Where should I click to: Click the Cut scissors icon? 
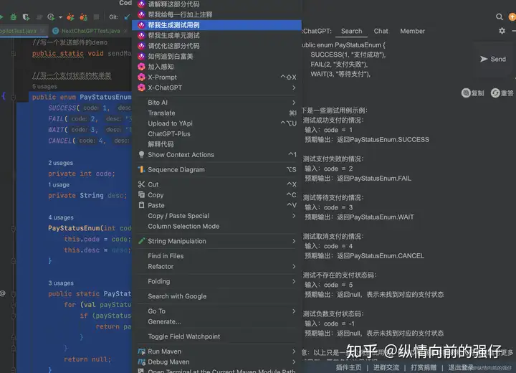[x=141, y=184]
